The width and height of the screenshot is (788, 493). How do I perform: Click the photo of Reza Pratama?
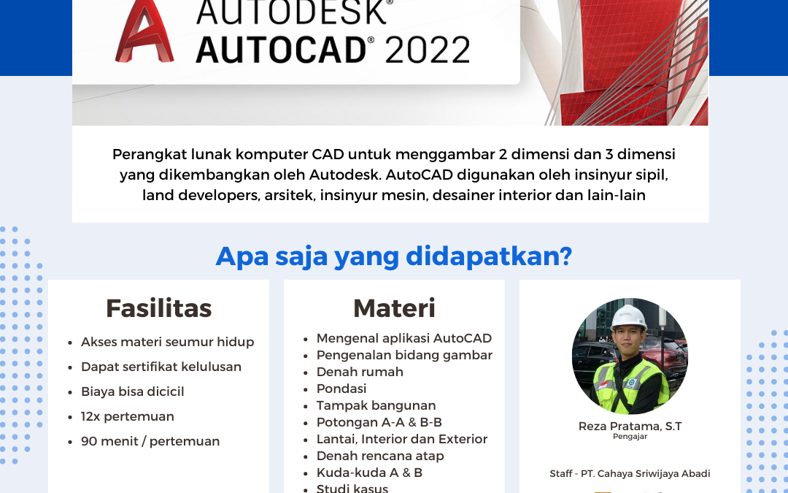pyautogui.click(x=629, y=356)
